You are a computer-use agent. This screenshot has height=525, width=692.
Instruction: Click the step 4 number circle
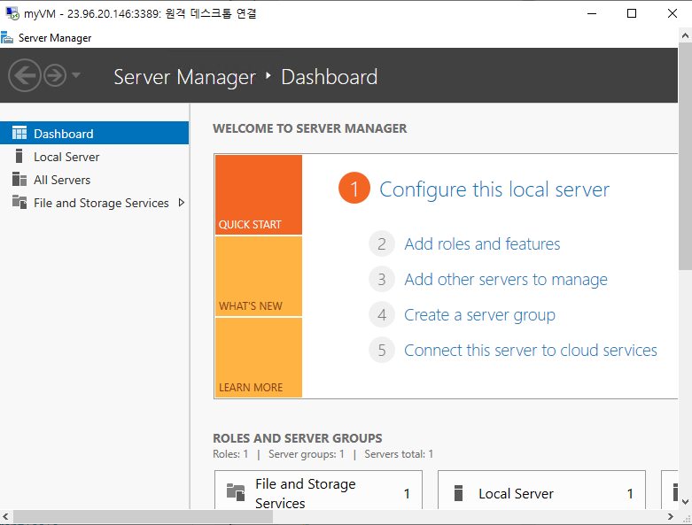point(382,315)
